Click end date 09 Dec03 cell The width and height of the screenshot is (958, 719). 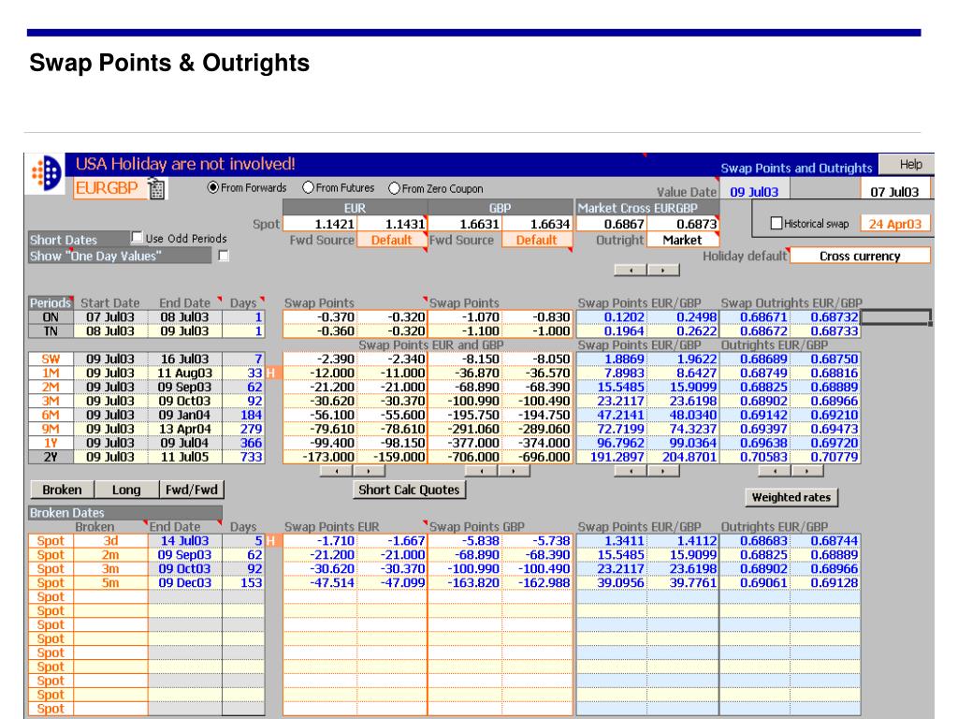click(x=184, y=582)
